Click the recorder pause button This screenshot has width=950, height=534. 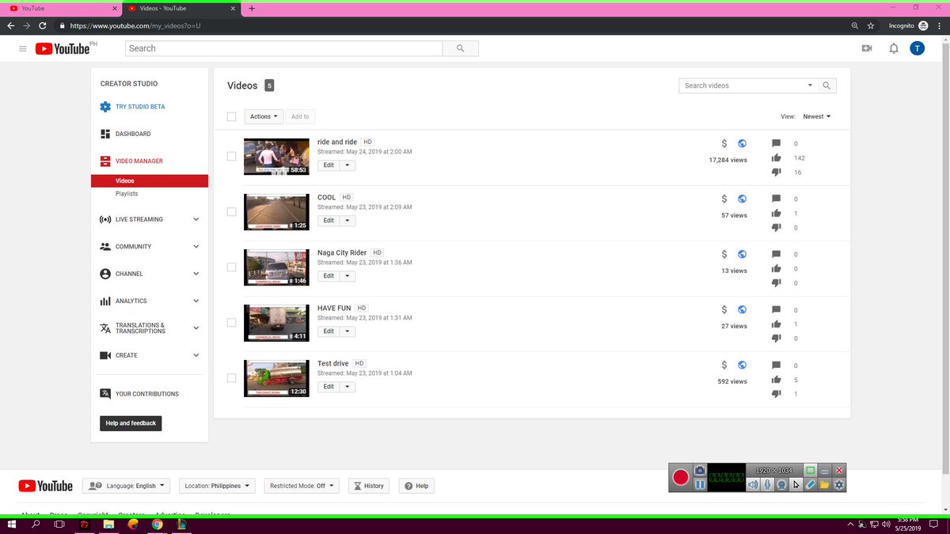700,484
